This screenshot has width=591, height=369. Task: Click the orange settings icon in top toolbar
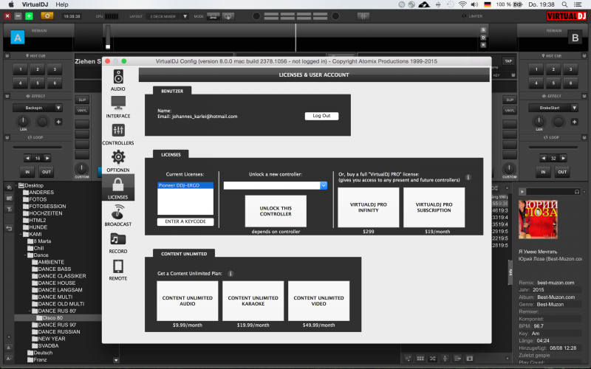47,16
